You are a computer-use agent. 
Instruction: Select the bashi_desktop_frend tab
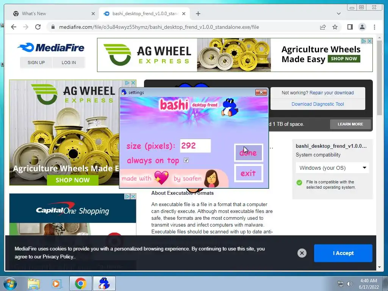(x=144, y=14)
